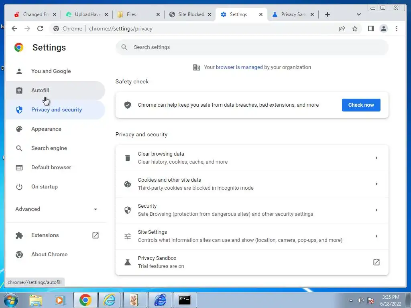Click the flask icon for Privacy Sandbox
This screenshot has width=411, height=308.
(x=127, y=262)
